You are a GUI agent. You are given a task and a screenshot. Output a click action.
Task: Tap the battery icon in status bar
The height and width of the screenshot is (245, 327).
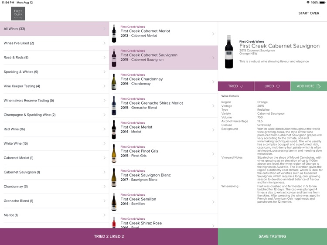click(x=322, y=3)
